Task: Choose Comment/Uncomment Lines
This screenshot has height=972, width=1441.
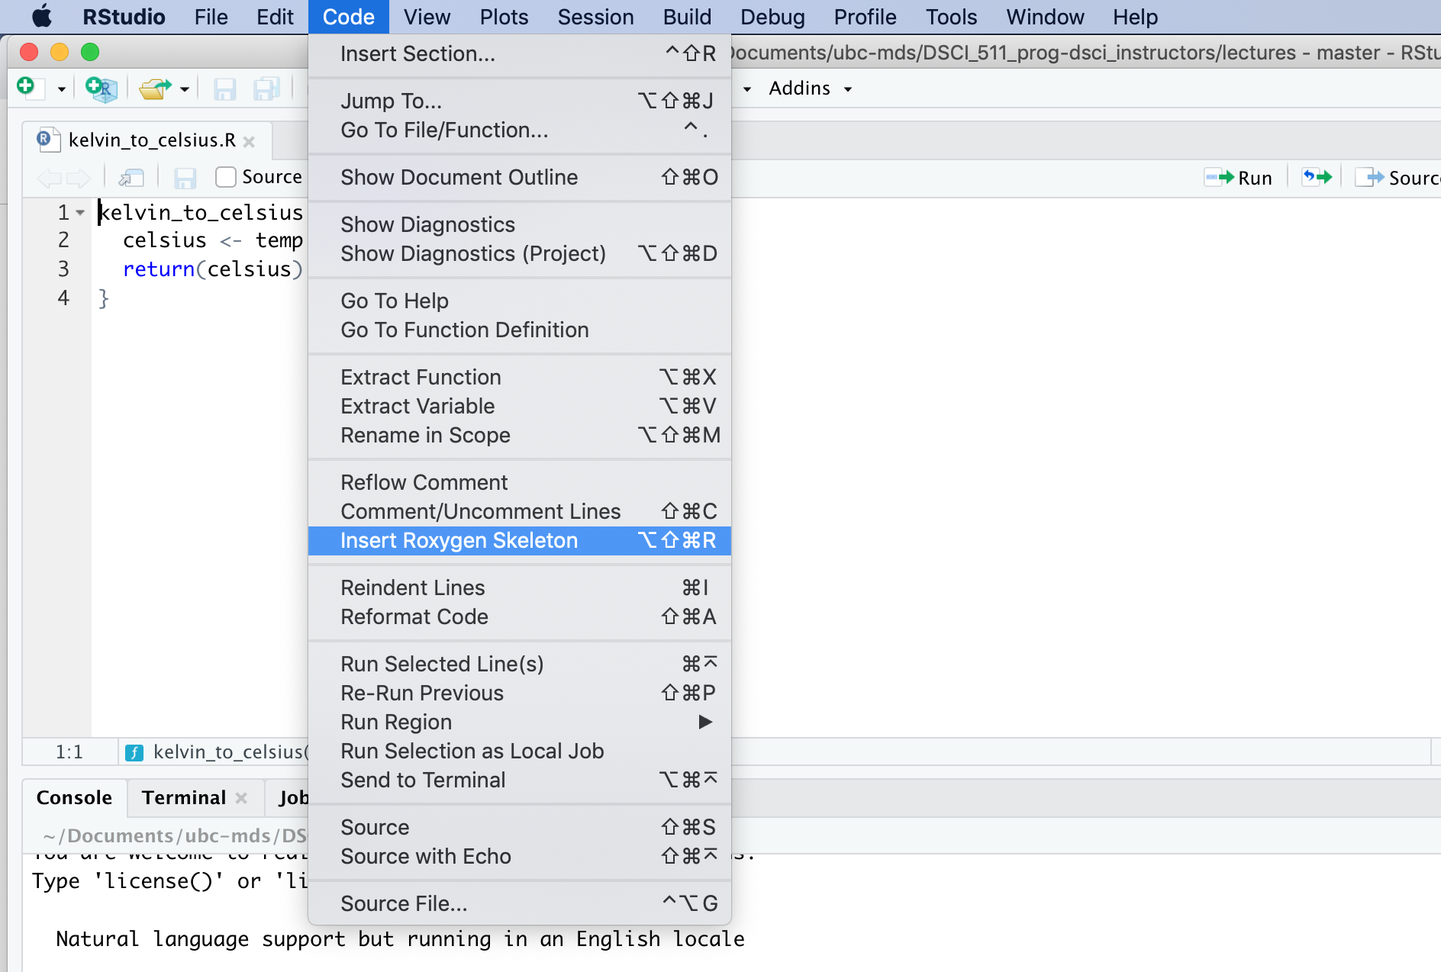Action: [x=520, y=511]
